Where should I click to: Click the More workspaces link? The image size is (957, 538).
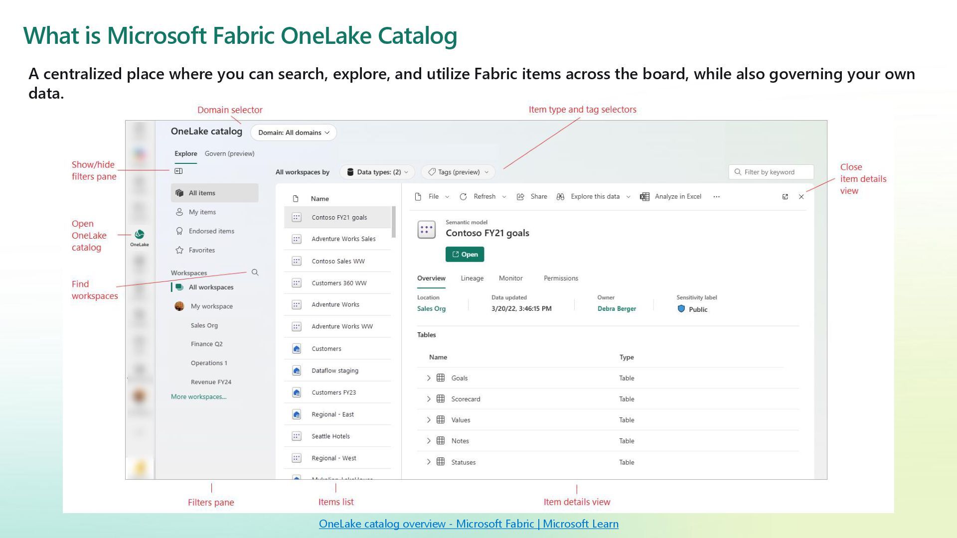click(x=198, y=397)
